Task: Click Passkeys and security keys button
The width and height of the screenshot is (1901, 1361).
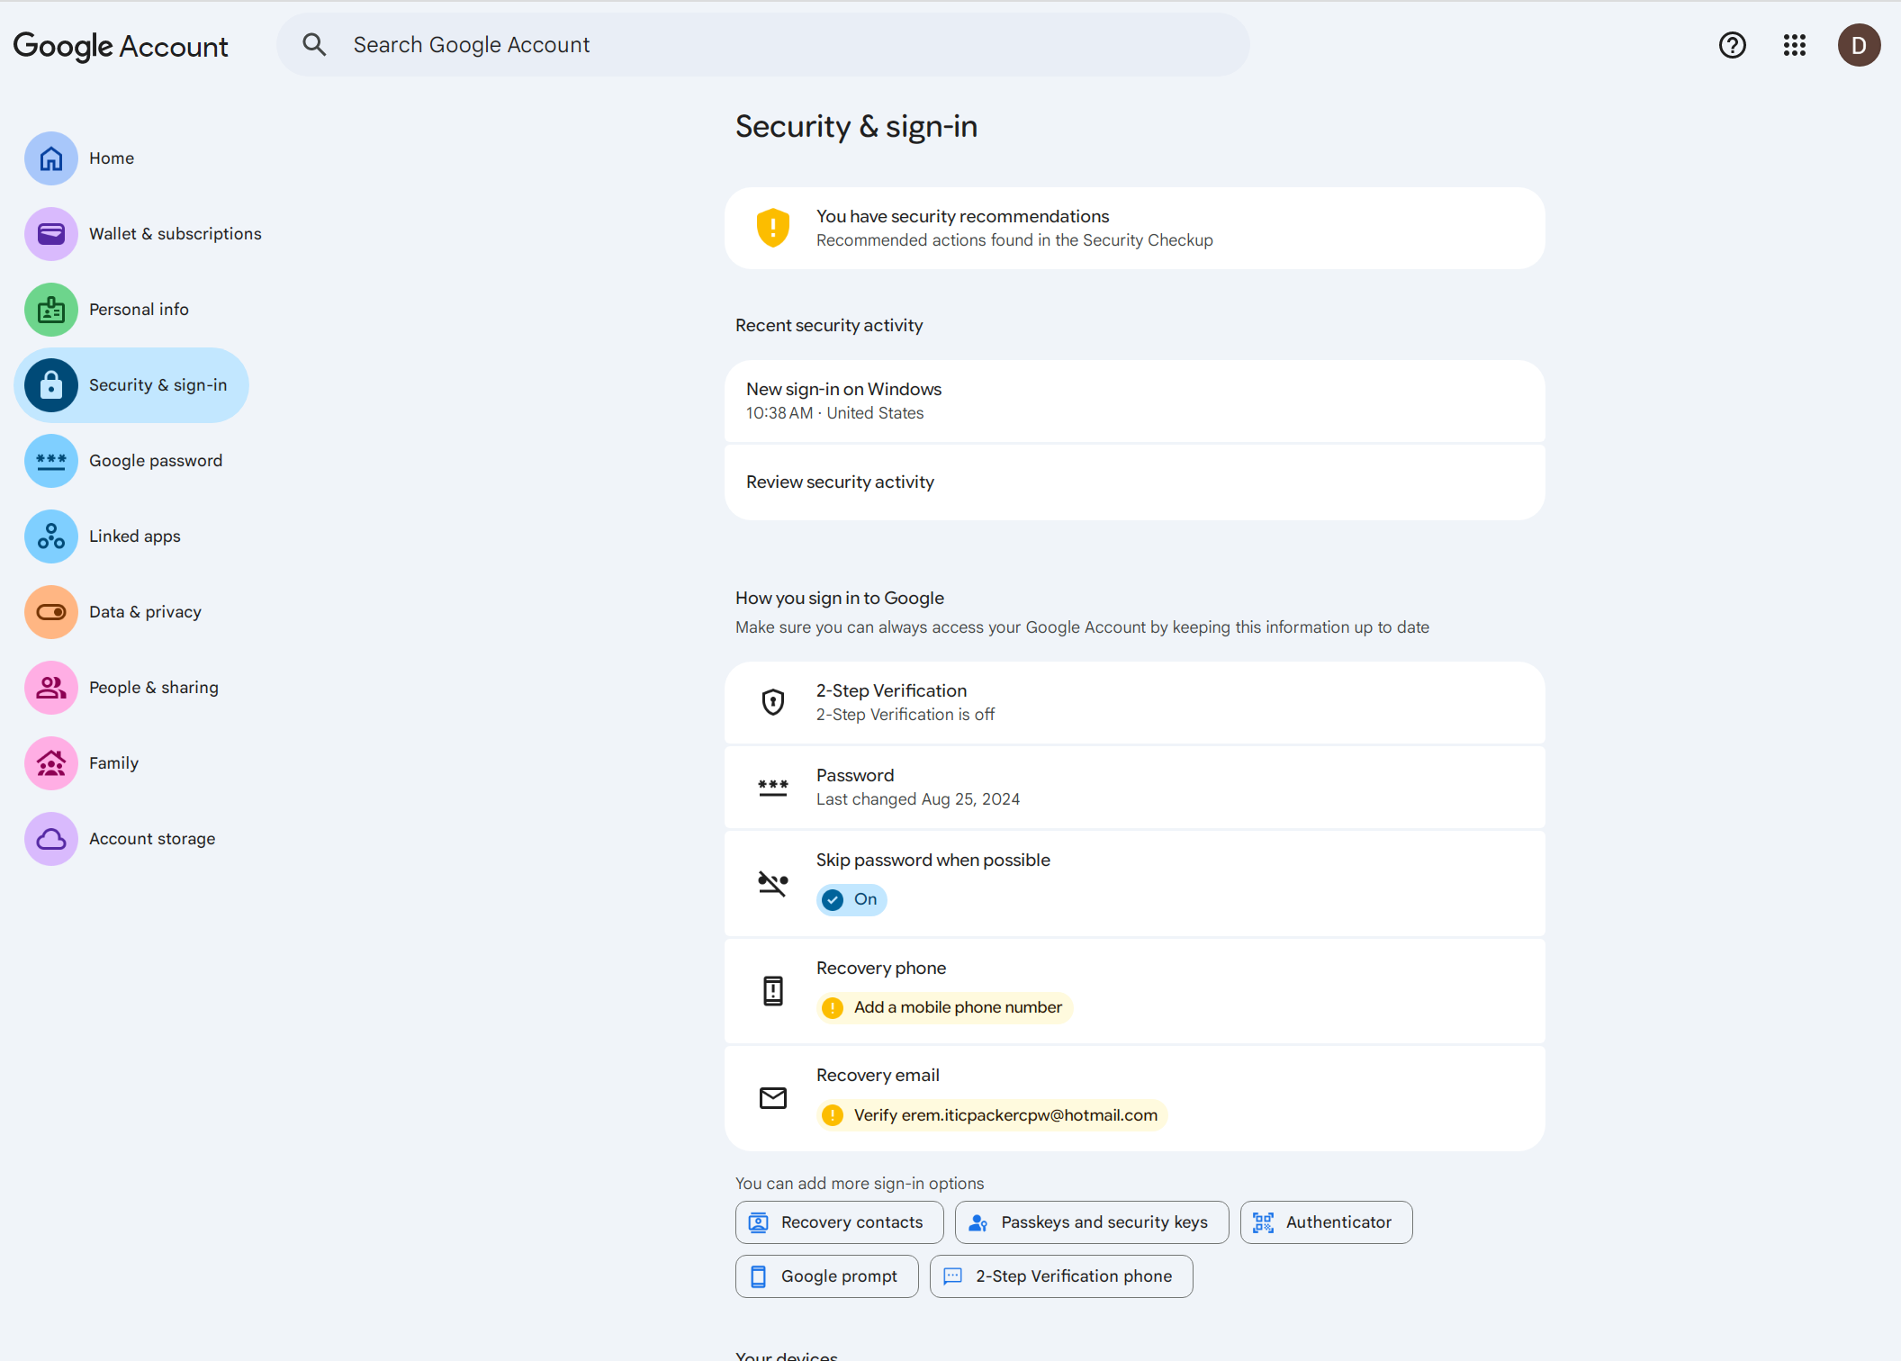Action: click(x=1092, y=1222)
